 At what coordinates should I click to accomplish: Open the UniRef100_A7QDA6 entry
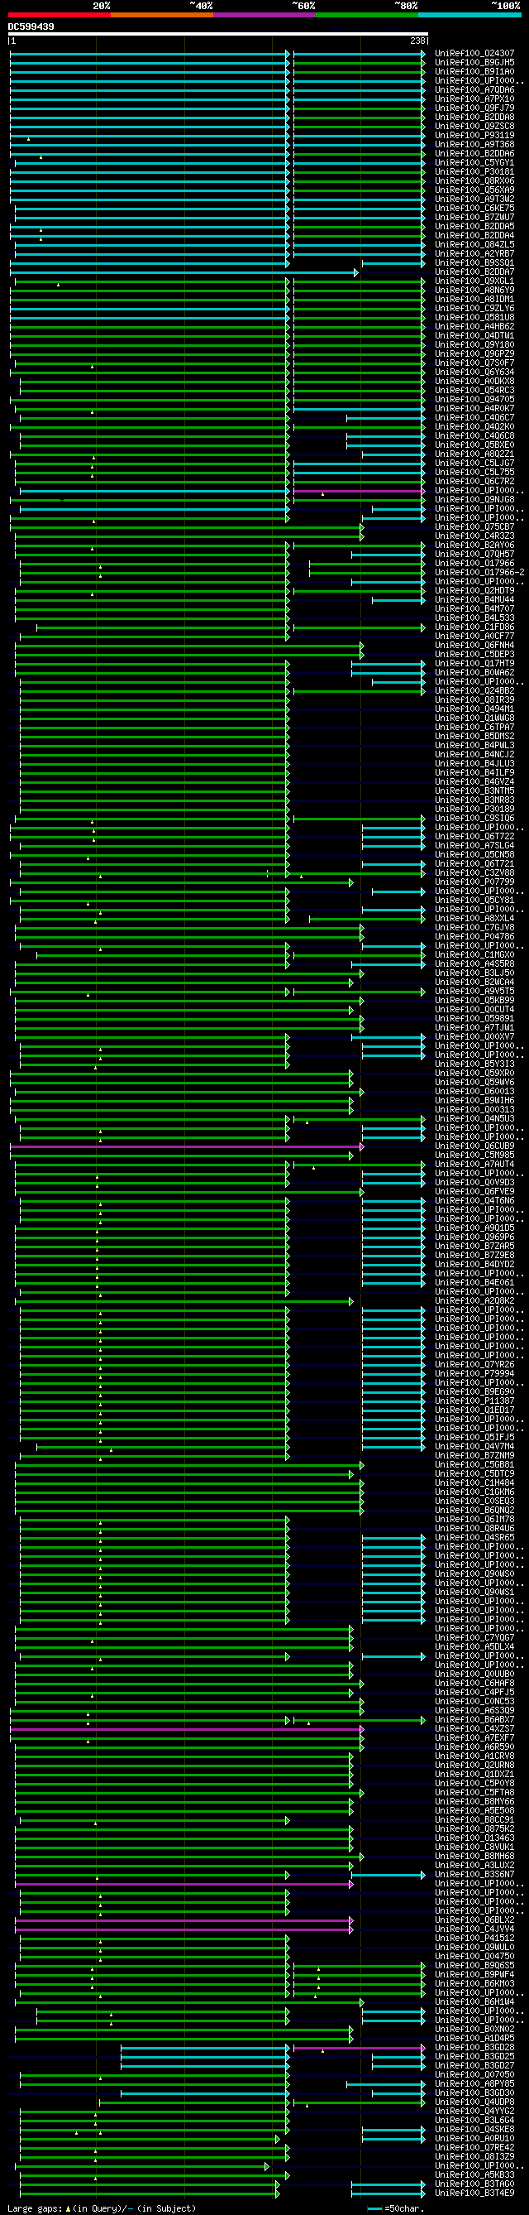(x=475, y=89)
